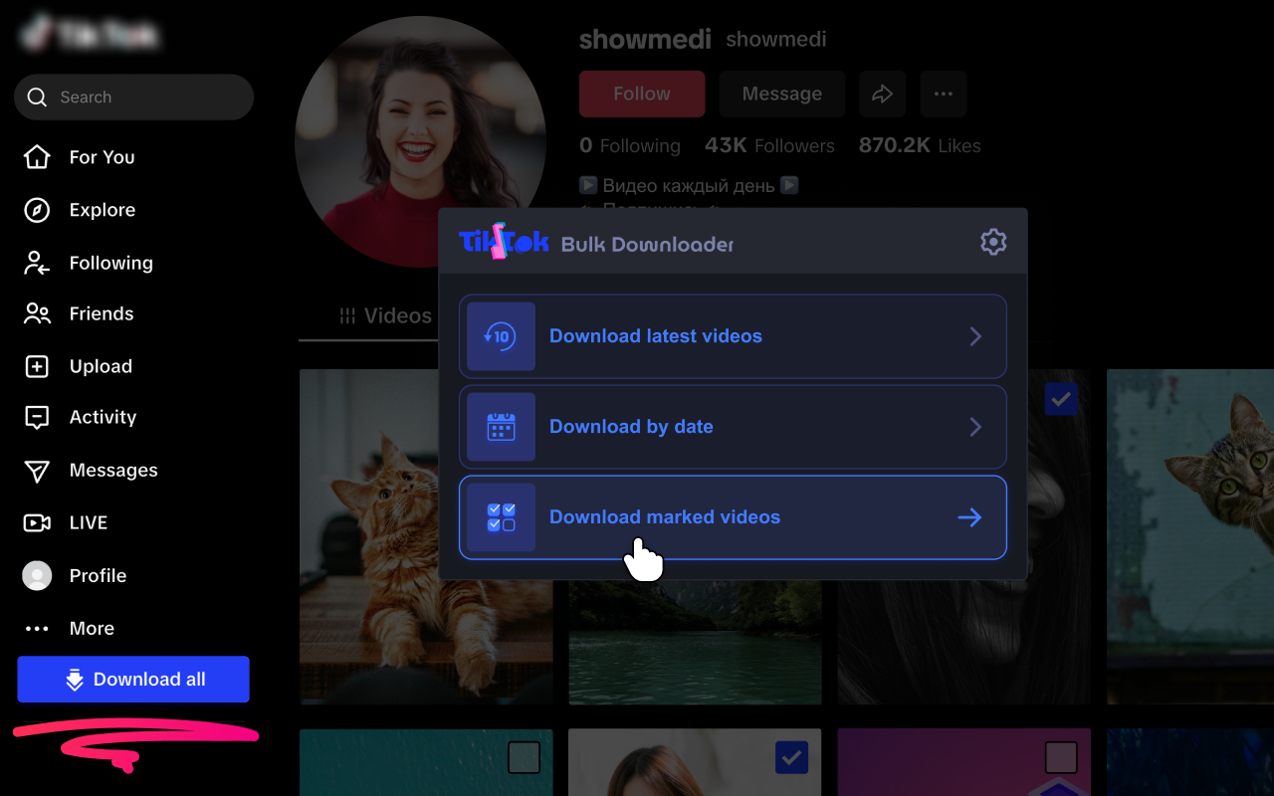The width and height of the screenshot is (1274, 796).
Task: Switch to the Videos tab
Action: [385, 315]
